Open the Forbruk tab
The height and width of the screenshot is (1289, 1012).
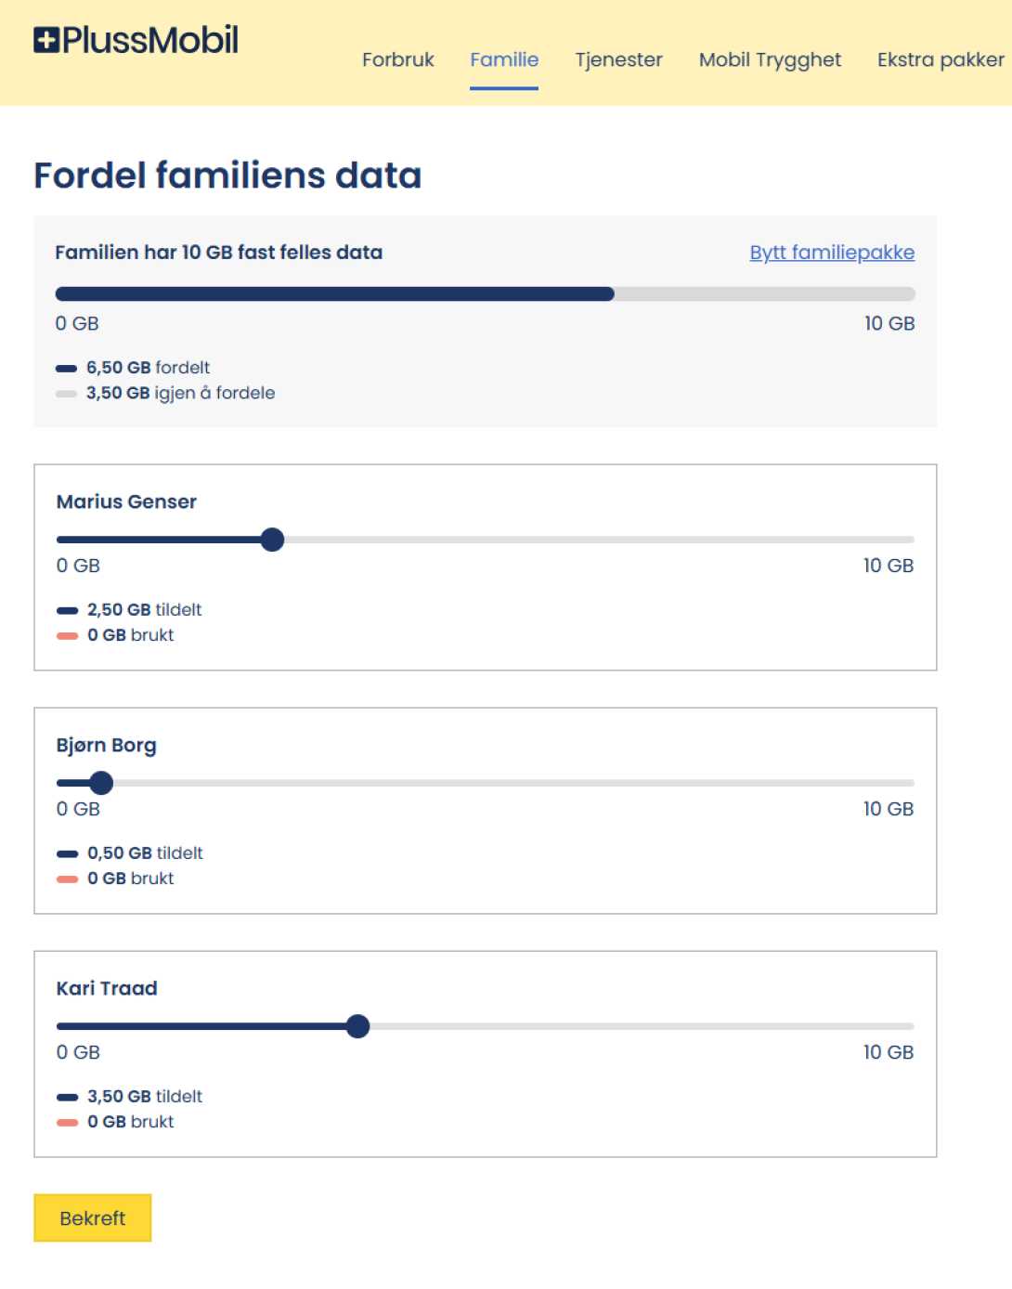click(x=397, y=59)
